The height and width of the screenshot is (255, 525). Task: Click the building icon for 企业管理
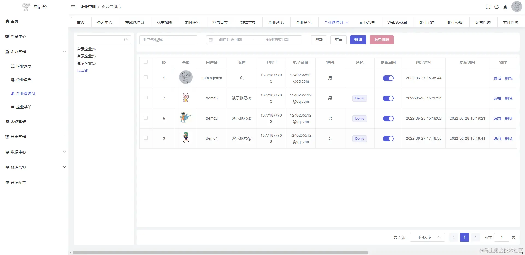[7, 52]
